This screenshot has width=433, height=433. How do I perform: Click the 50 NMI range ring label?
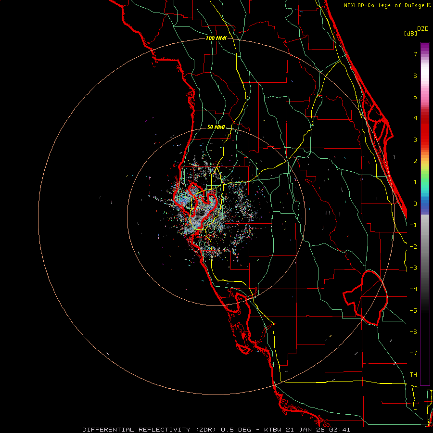[216, 127]
